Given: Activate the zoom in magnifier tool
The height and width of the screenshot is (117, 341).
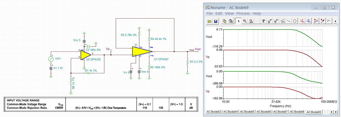Looking at the screenshot, I should tap(245, 21).
